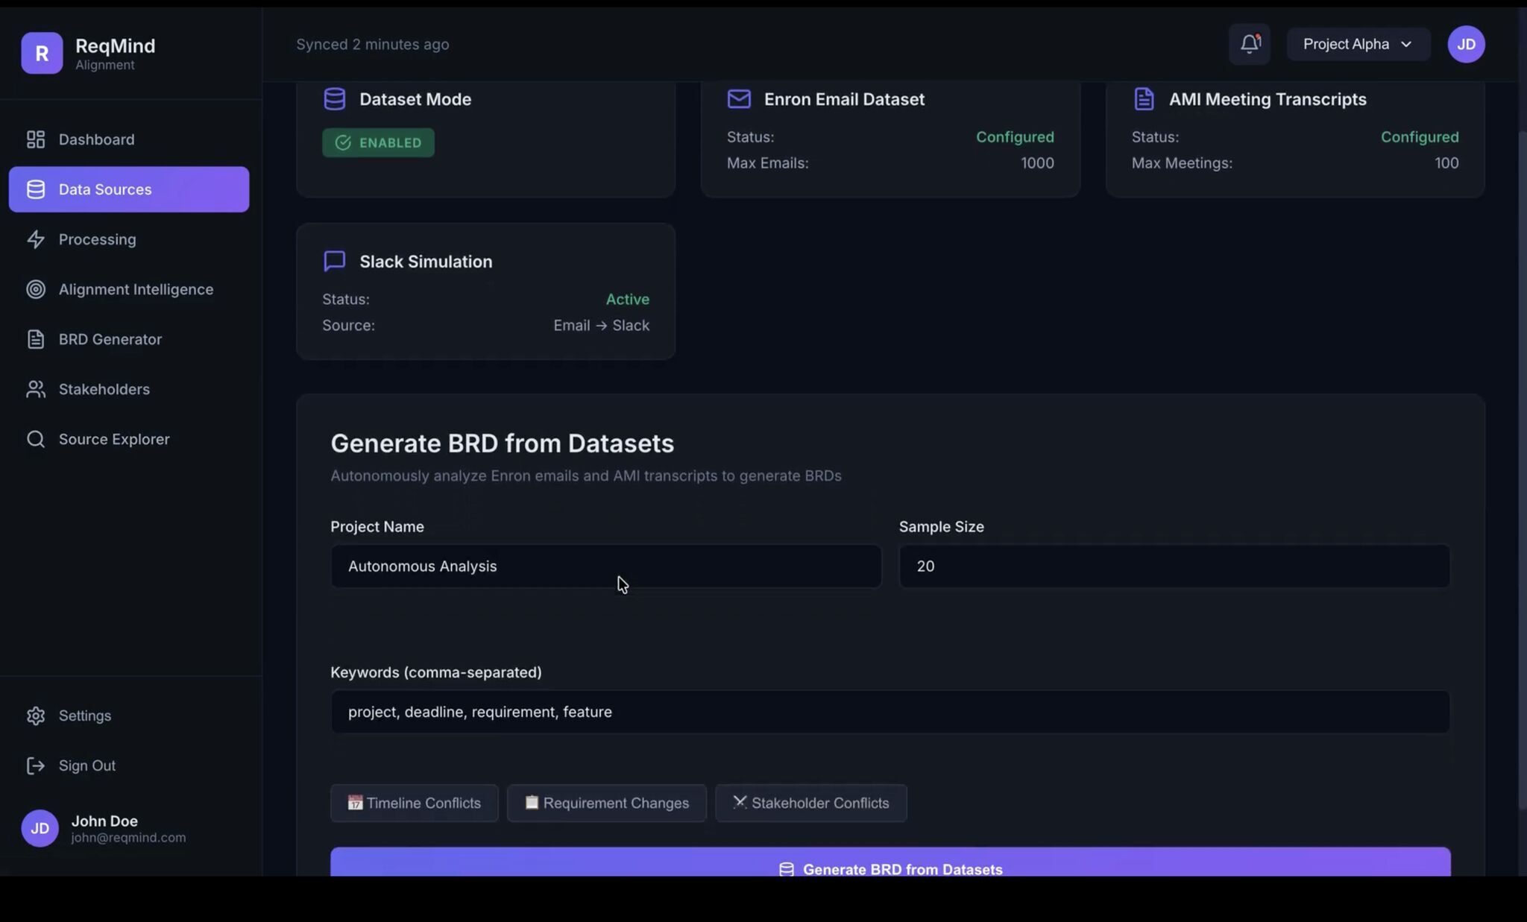Viewport: 1527px width, 922px height.
Task: Toggle the Timeline Conflicts filter
Action: [x=415, y=803]
